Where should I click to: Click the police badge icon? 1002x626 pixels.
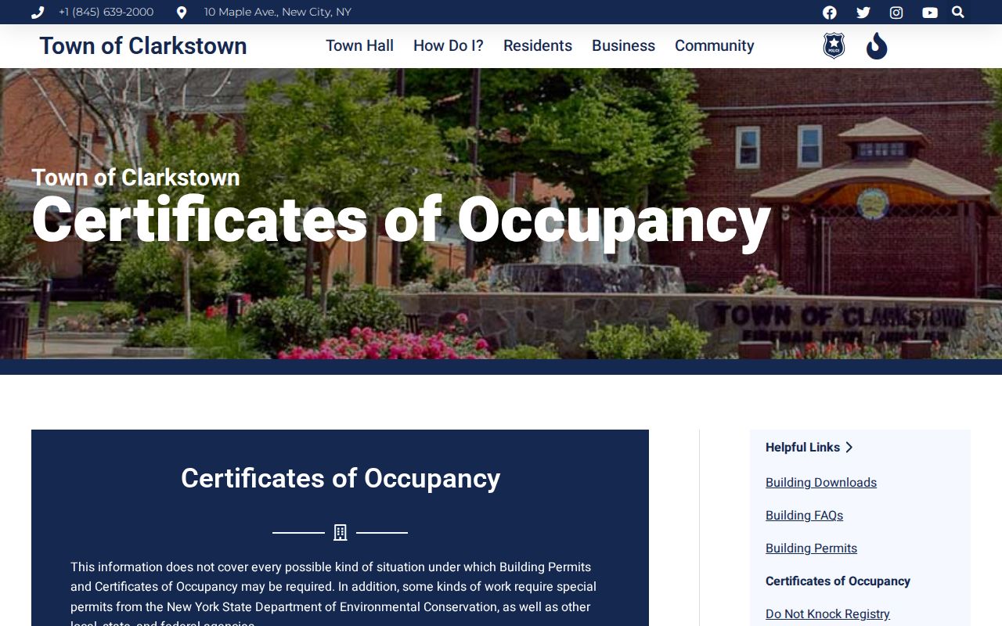[834, 45]
